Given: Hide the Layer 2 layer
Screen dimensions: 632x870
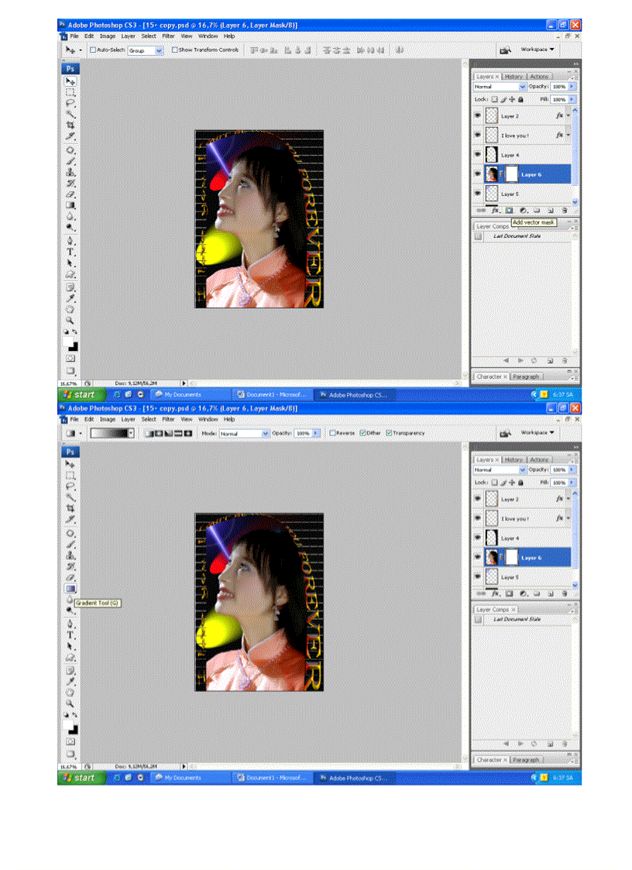Looking at the screenshot, I should 478,498.
